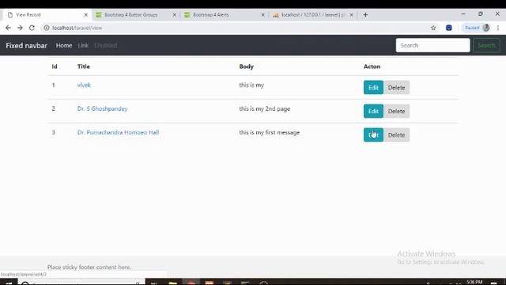Delete the Dr. Purnachandra Homoeo Hall record
This screenshot has width=506, height=285.
(x=396, y=135)
